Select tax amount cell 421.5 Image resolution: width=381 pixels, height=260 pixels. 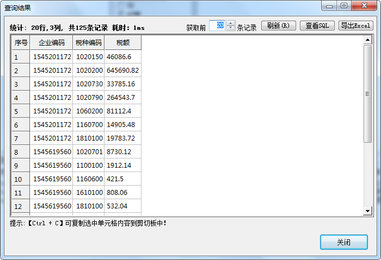click(x=122, y=179)
